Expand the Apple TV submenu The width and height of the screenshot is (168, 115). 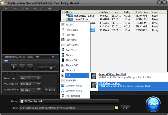click(x=88, y=80)
